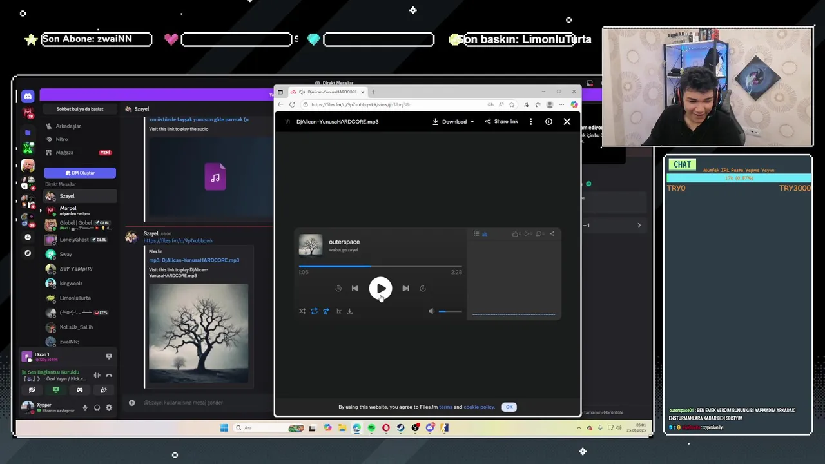Accept cookies with the OK button
This screenshot has height=464, width=825.
509,407
